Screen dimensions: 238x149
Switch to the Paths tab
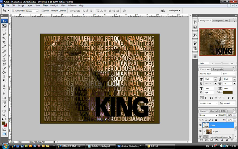pos(223,111)
